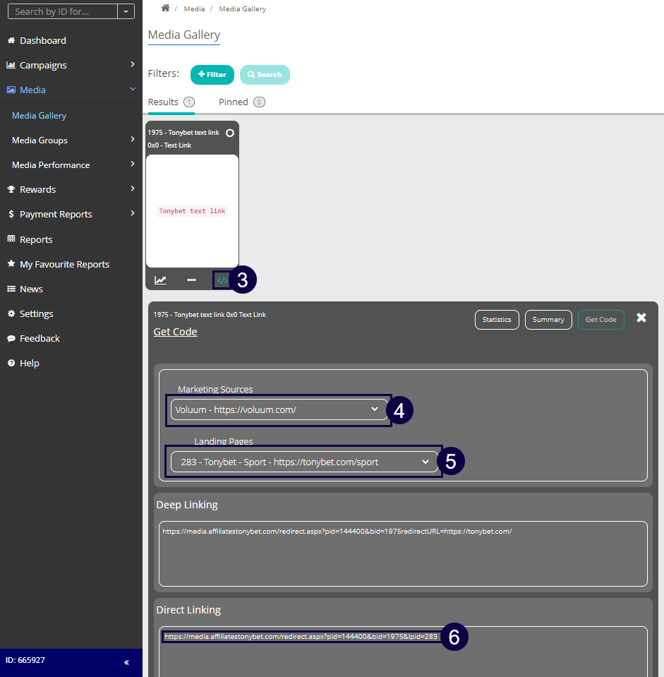Collapse the sidebar with double-chevron icon
The width and height of the screenshot is (664, 677).
tap(126, 662)
